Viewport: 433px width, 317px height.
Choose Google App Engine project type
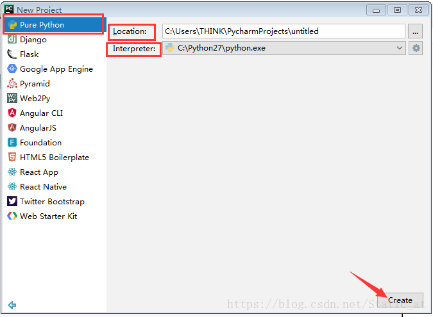[54, 69]
